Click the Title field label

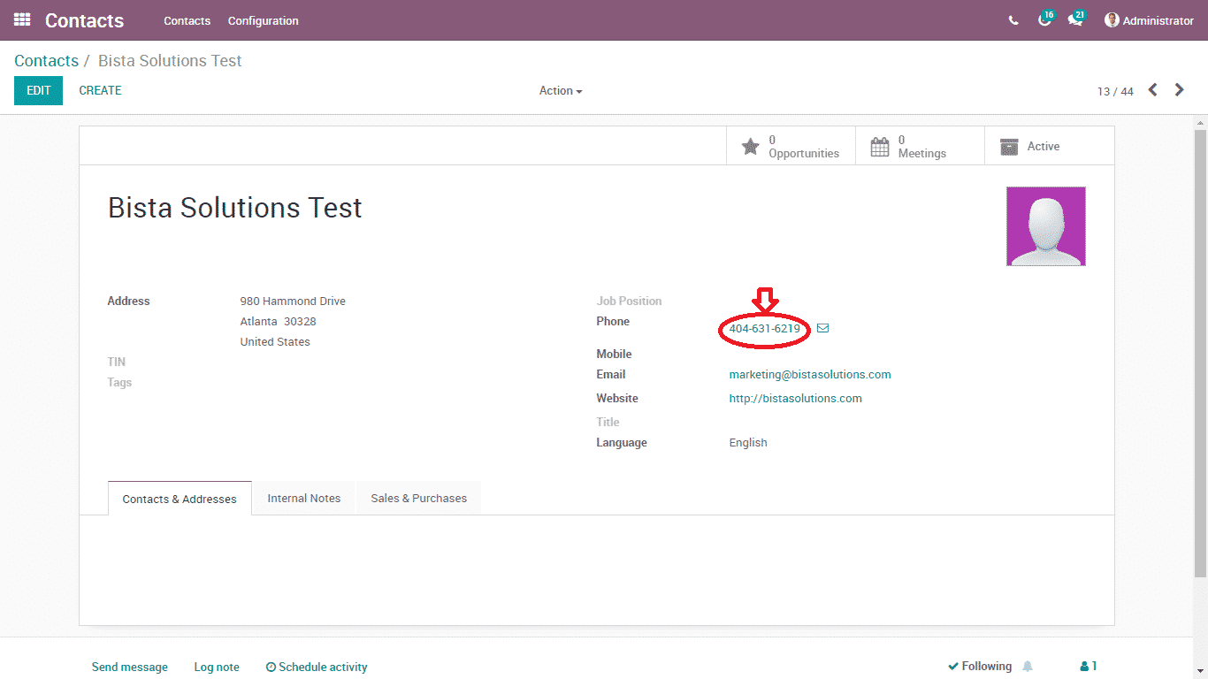608,423
